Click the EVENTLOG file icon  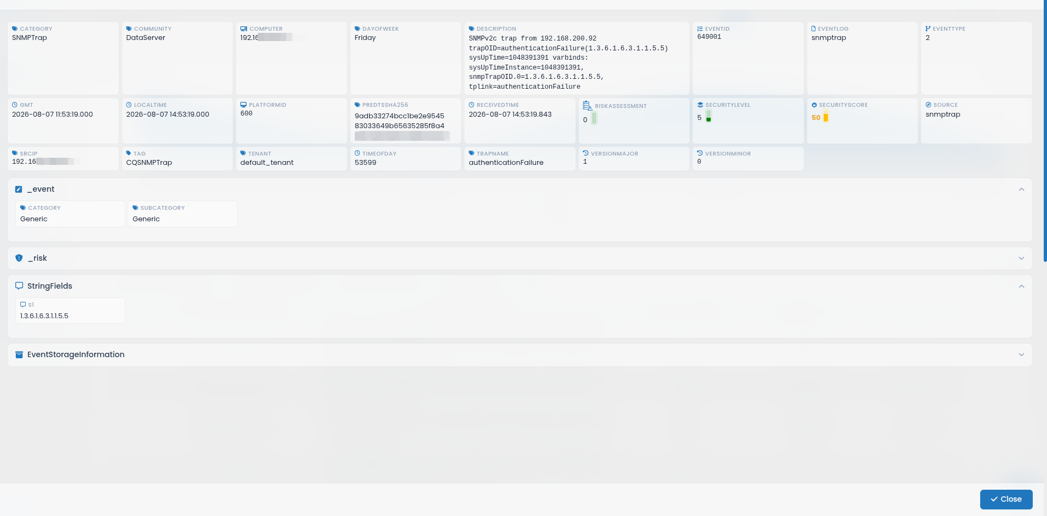[x=814, y=29]
